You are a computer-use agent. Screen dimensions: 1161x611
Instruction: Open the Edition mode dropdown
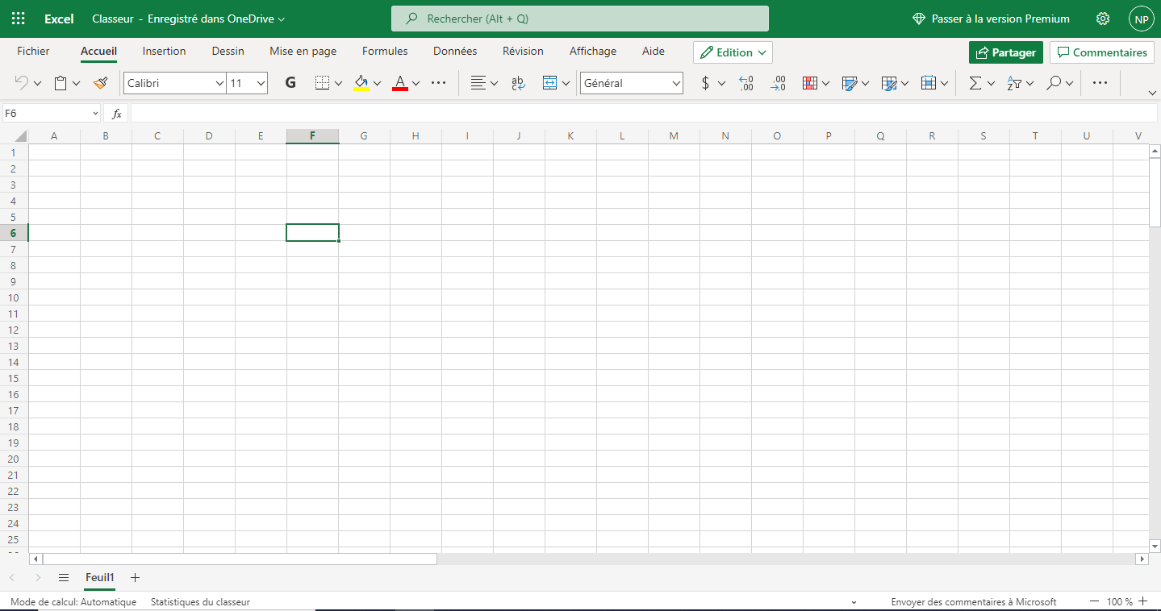733,52
